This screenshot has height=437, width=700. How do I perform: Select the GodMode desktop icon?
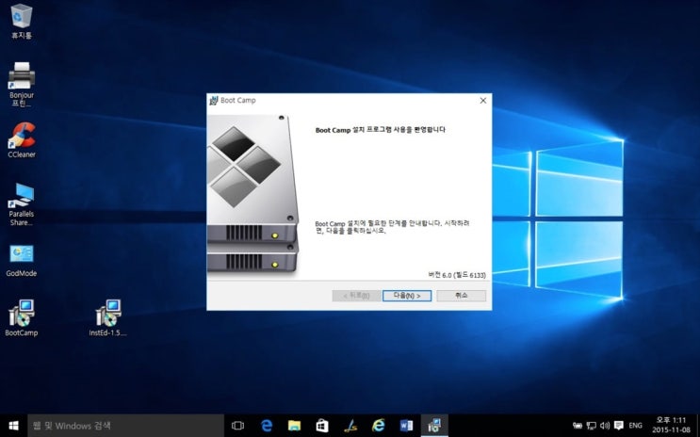coord(21,261)
